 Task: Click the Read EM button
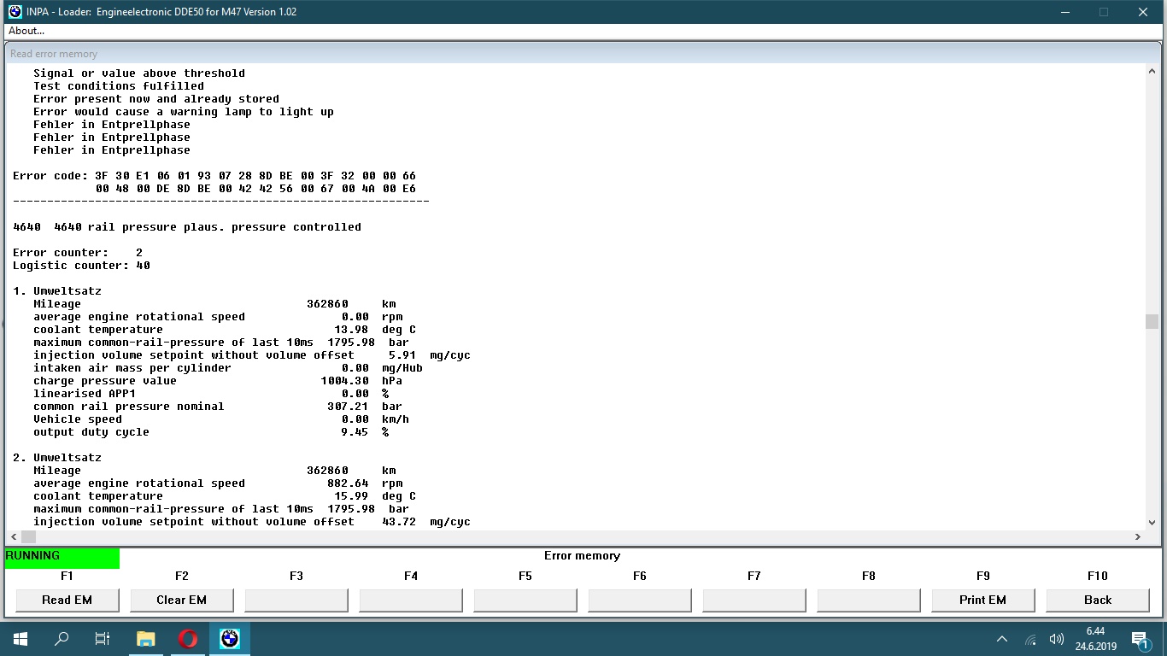67,600
